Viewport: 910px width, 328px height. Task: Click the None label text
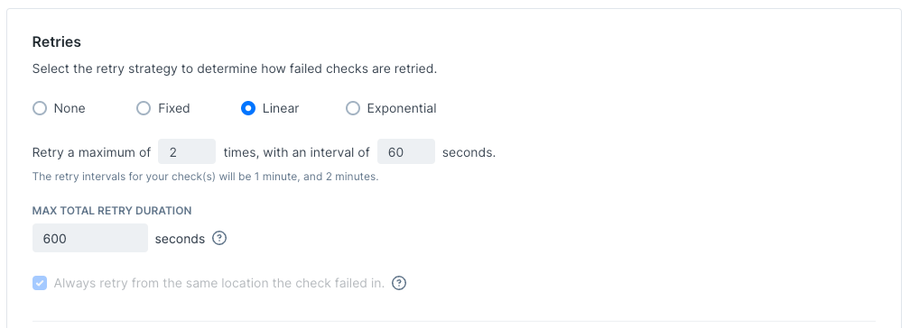click(x=70, y=108)
